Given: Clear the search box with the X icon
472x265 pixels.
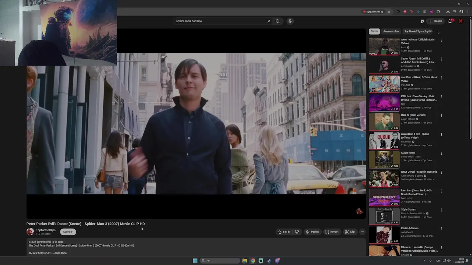Looking at the screenshot, I should pyautogui.click(x=269, y=21).
